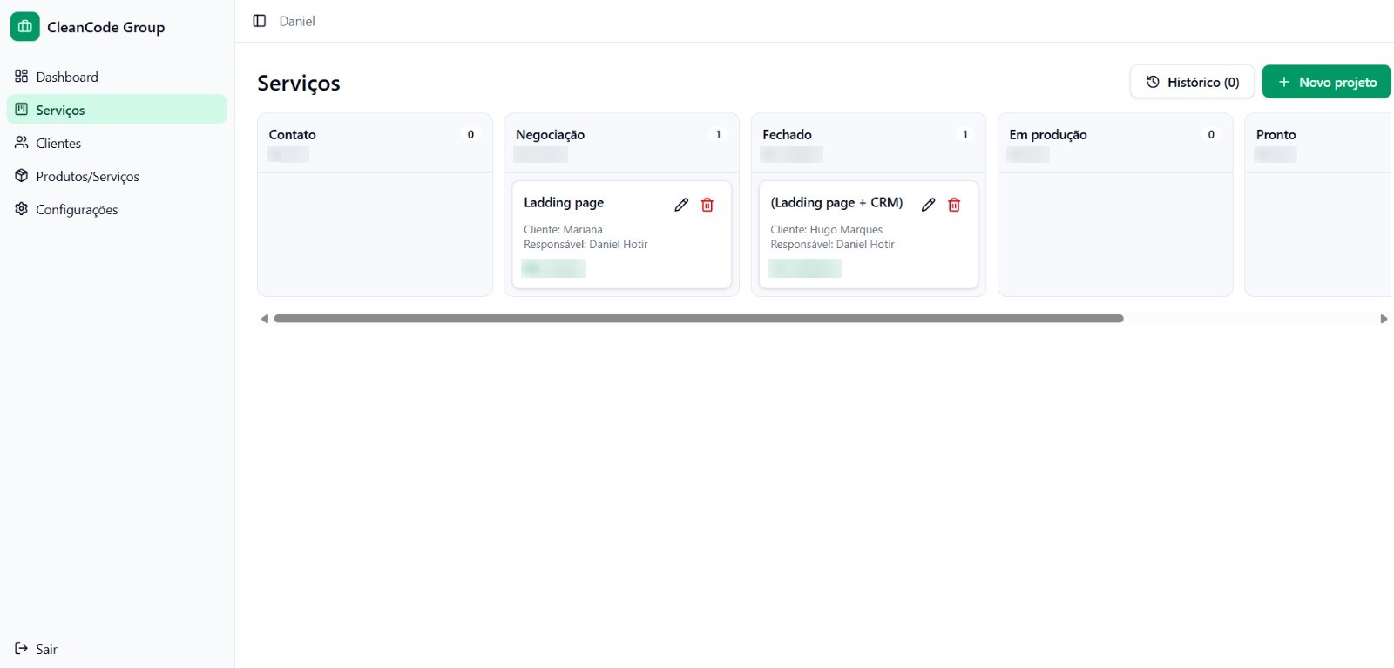Click the Fechado column count badge
This screenshot has width=1394, height=668.
[964, 135]
